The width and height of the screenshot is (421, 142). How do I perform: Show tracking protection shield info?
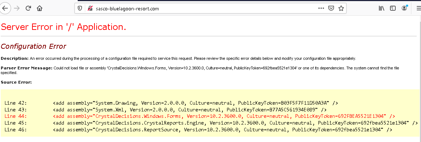point(80,9)
